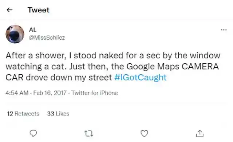Open the Twitter for iPhone source link

[95, 93]
